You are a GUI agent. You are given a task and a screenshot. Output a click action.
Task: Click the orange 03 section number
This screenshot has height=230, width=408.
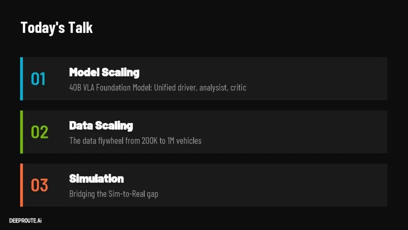click(x=39, y=185)
